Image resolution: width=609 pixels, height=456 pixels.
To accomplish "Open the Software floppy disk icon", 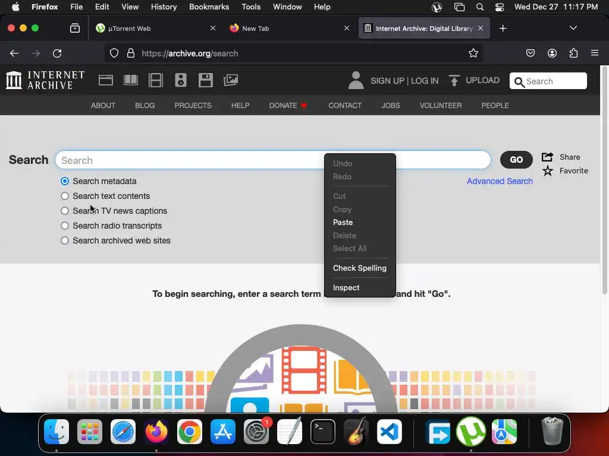I will click(x=205, y=80).
